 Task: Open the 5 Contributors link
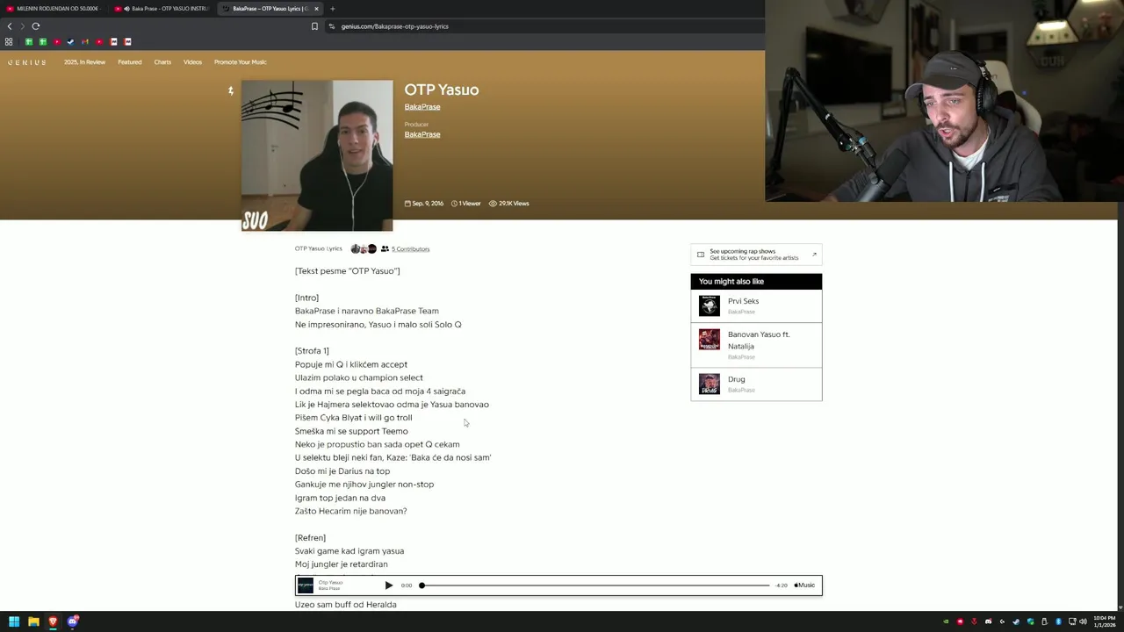coord(410,249)
